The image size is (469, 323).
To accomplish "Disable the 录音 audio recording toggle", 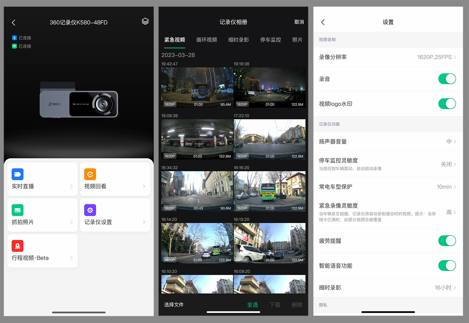I will [x=447, y=79].
